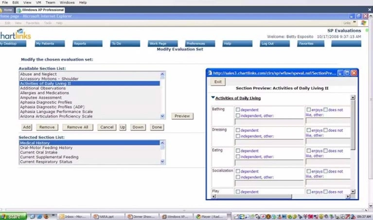
Task: Click the Remove button
Action: [47, 127]
